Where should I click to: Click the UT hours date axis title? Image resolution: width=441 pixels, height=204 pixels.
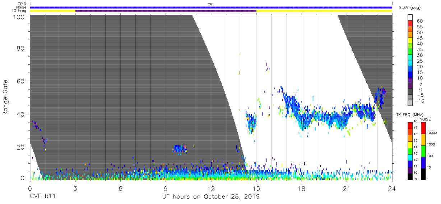[x=211, y=197]
